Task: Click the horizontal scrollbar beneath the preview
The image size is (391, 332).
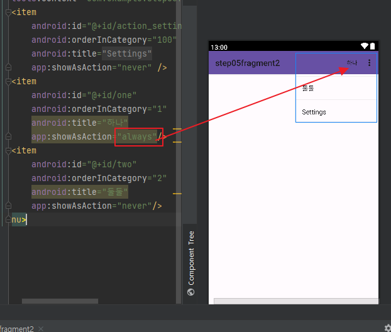Action: (296, 301)
